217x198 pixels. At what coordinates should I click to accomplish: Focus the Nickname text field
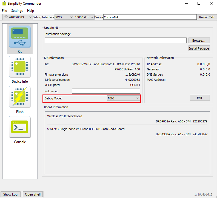(x=106, y=91)
